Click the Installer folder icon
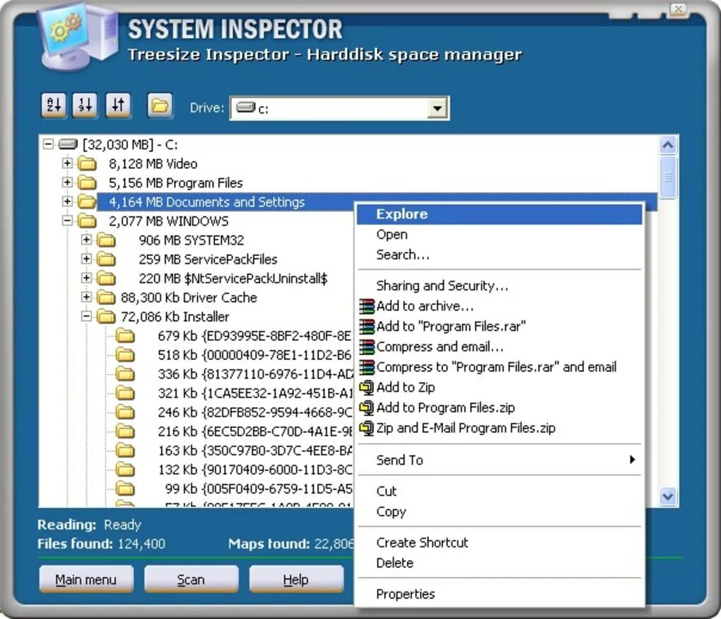The height and width of the screenshot is (619, 721). (x=106, y=317)
